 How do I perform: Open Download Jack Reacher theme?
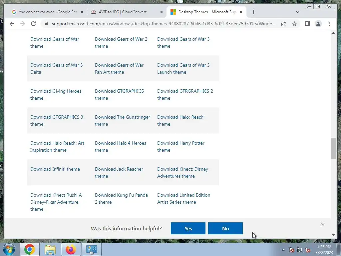[119, 173]
